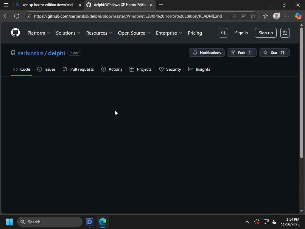The width and height of the screenshot is (305, 229).
Task: Open the Favorites list icon
Action: point(266,16)
